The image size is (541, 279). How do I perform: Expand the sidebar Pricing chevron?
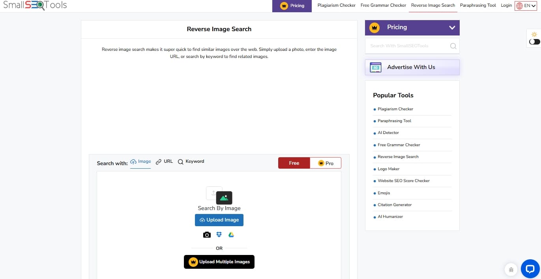(x=452, y=28)
